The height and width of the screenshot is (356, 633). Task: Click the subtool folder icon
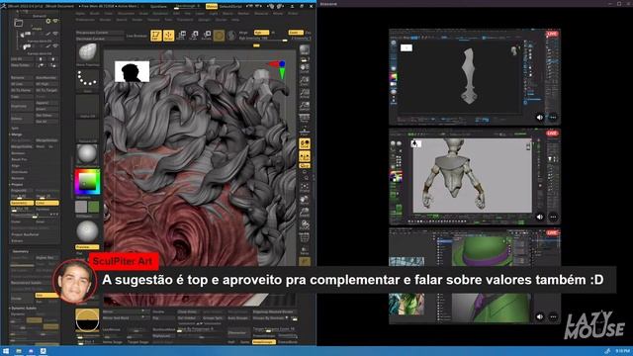click(19, 23)
